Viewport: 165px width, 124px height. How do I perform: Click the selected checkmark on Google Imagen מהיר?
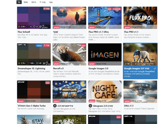click(155, 69)
